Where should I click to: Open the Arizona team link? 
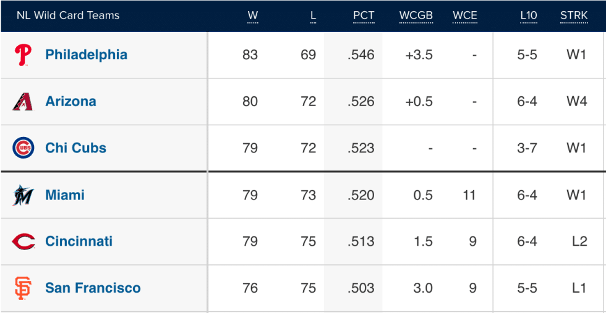click(70, 101)
